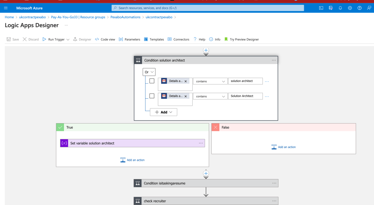Image resolution: width=374 pixels, height=205 pixels.
Task: Open the ellipsis for the 'solution architect' row
Action: click(267, 81)
